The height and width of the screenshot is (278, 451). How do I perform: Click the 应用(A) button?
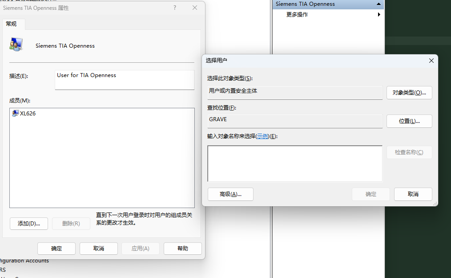point(141,248)
